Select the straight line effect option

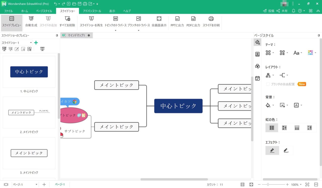(272, 150)
